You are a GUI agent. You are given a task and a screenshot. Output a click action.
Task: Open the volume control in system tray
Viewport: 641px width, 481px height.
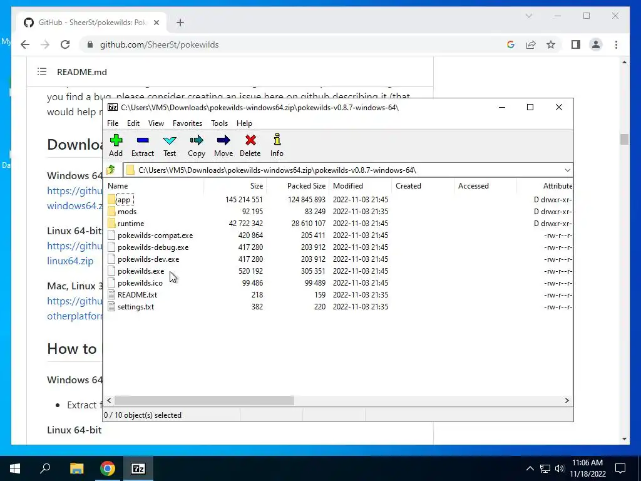(560, 468)
